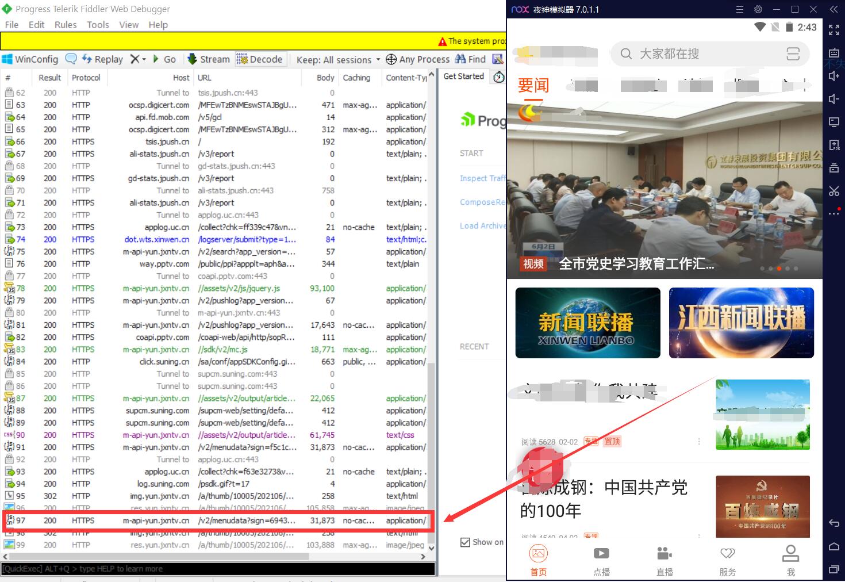Screen dimensions: 845x582
Task: Click the Go button in Fiddler toolbar
Action: pos(166,59)
